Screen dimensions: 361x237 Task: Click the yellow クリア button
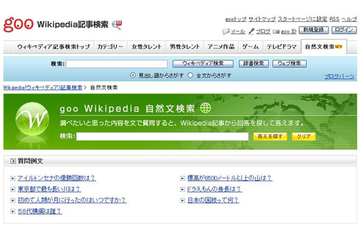(304, 136)
